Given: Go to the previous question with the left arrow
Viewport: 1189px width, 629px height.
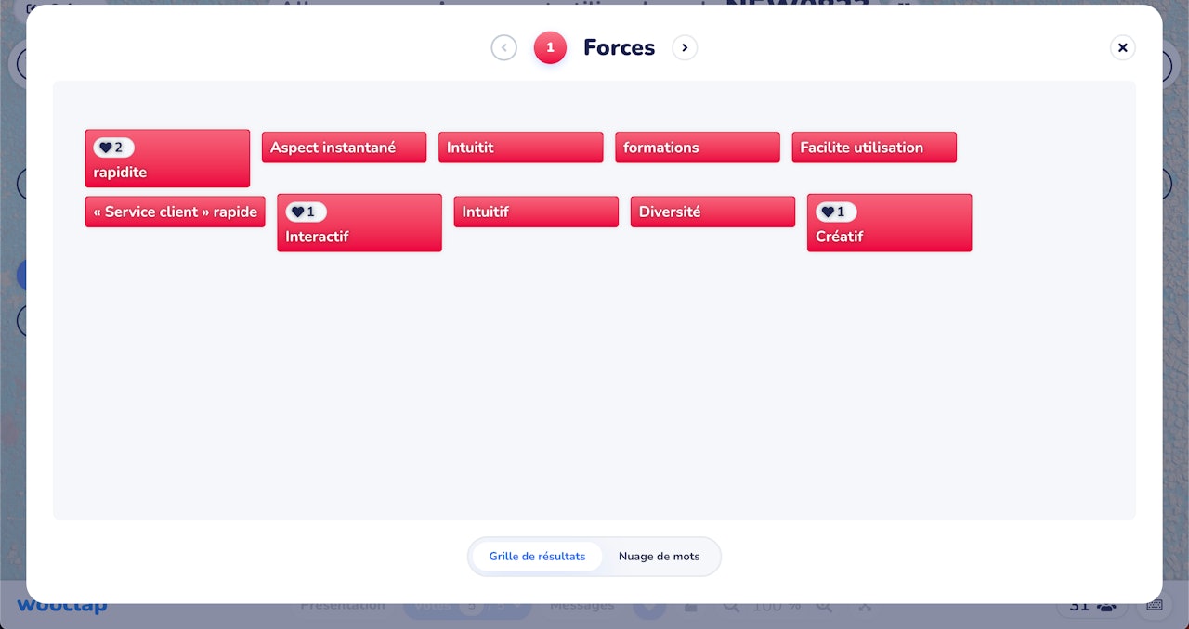Looking at the screenshot, I should click(x=503, y=47).
